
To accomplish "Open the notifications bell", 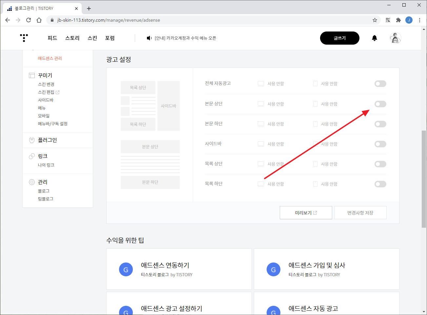I will pos(375,38).
